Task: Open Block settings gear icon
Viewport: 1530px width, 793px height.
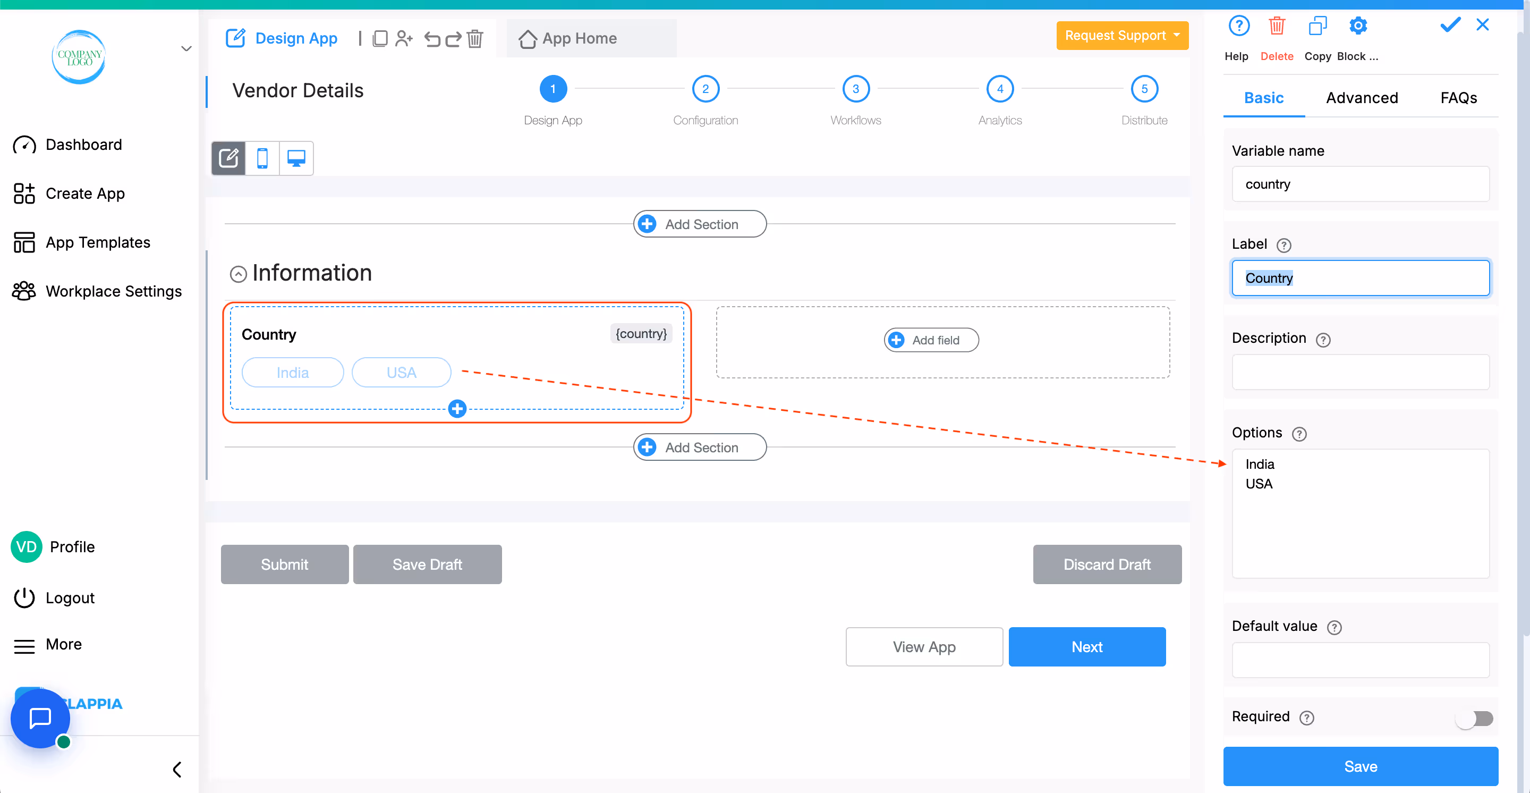Action: pos(1358,27)
